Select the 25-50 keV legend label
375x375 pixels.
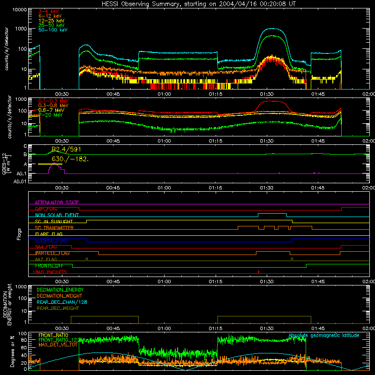pos(51,25)
